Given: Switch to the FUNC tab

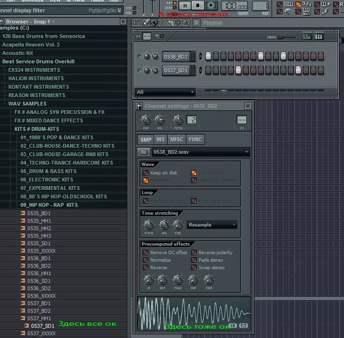Looking at the screenshot, I should pyautogui.click(x=195, y=139).
